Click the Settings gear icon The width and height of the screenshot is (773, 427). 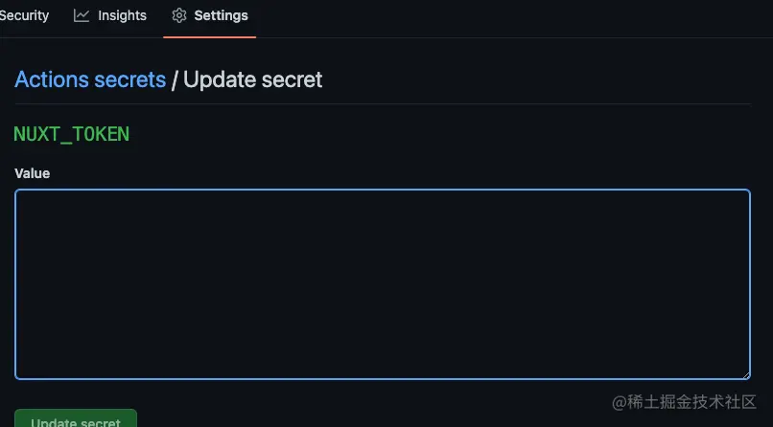click(179, 15)
